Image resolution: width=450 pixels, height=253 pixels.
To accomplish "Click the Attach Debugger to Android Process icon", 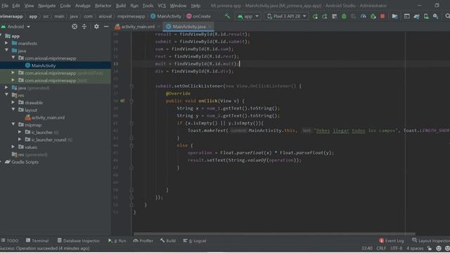I will coord(373,16).
